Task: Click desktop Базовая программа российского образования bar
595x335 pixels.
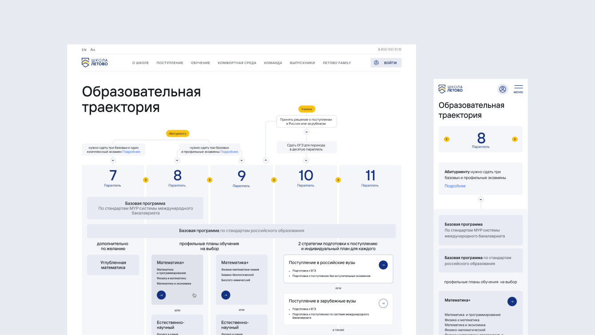Action: point(242,231)
